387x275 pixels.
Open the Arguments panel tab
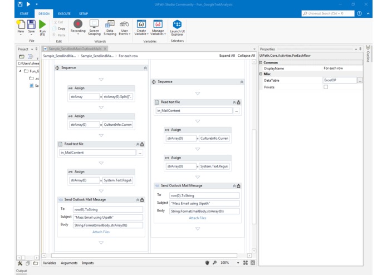pyautogui.click(x=69, y=263)
